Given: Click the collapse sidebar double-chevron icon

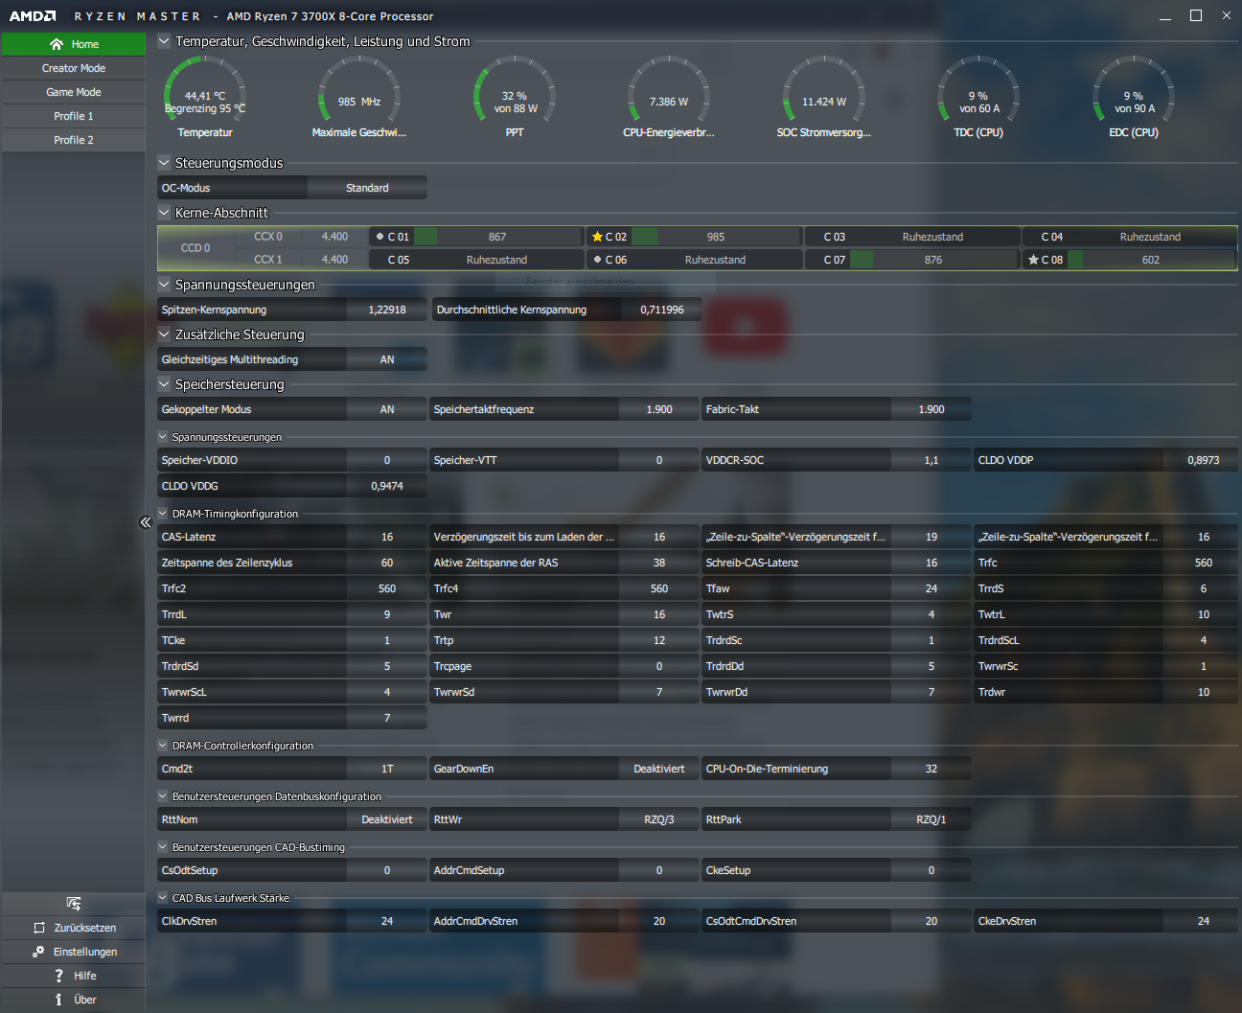Looking at the screenshot, I should click(x=146, y=522).
